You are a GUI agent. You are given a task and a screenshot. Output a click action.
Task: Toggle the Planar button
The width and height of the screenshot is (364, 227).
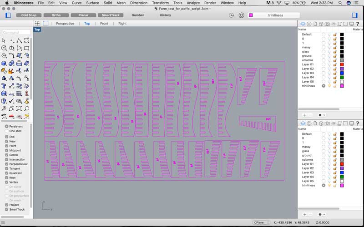point(83,15)
